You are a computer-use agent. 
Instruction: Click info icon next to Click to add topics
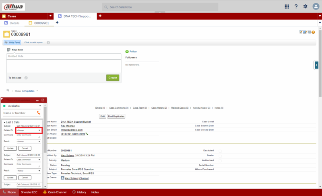click(x=48, y=42)
